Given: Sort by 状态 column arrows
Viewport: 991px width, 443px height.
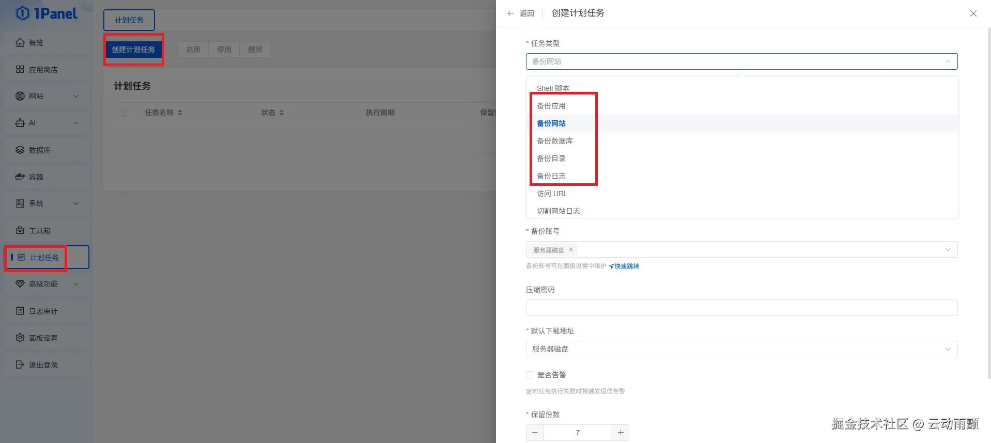Looking at the screenshot, I should pos(282,113).
